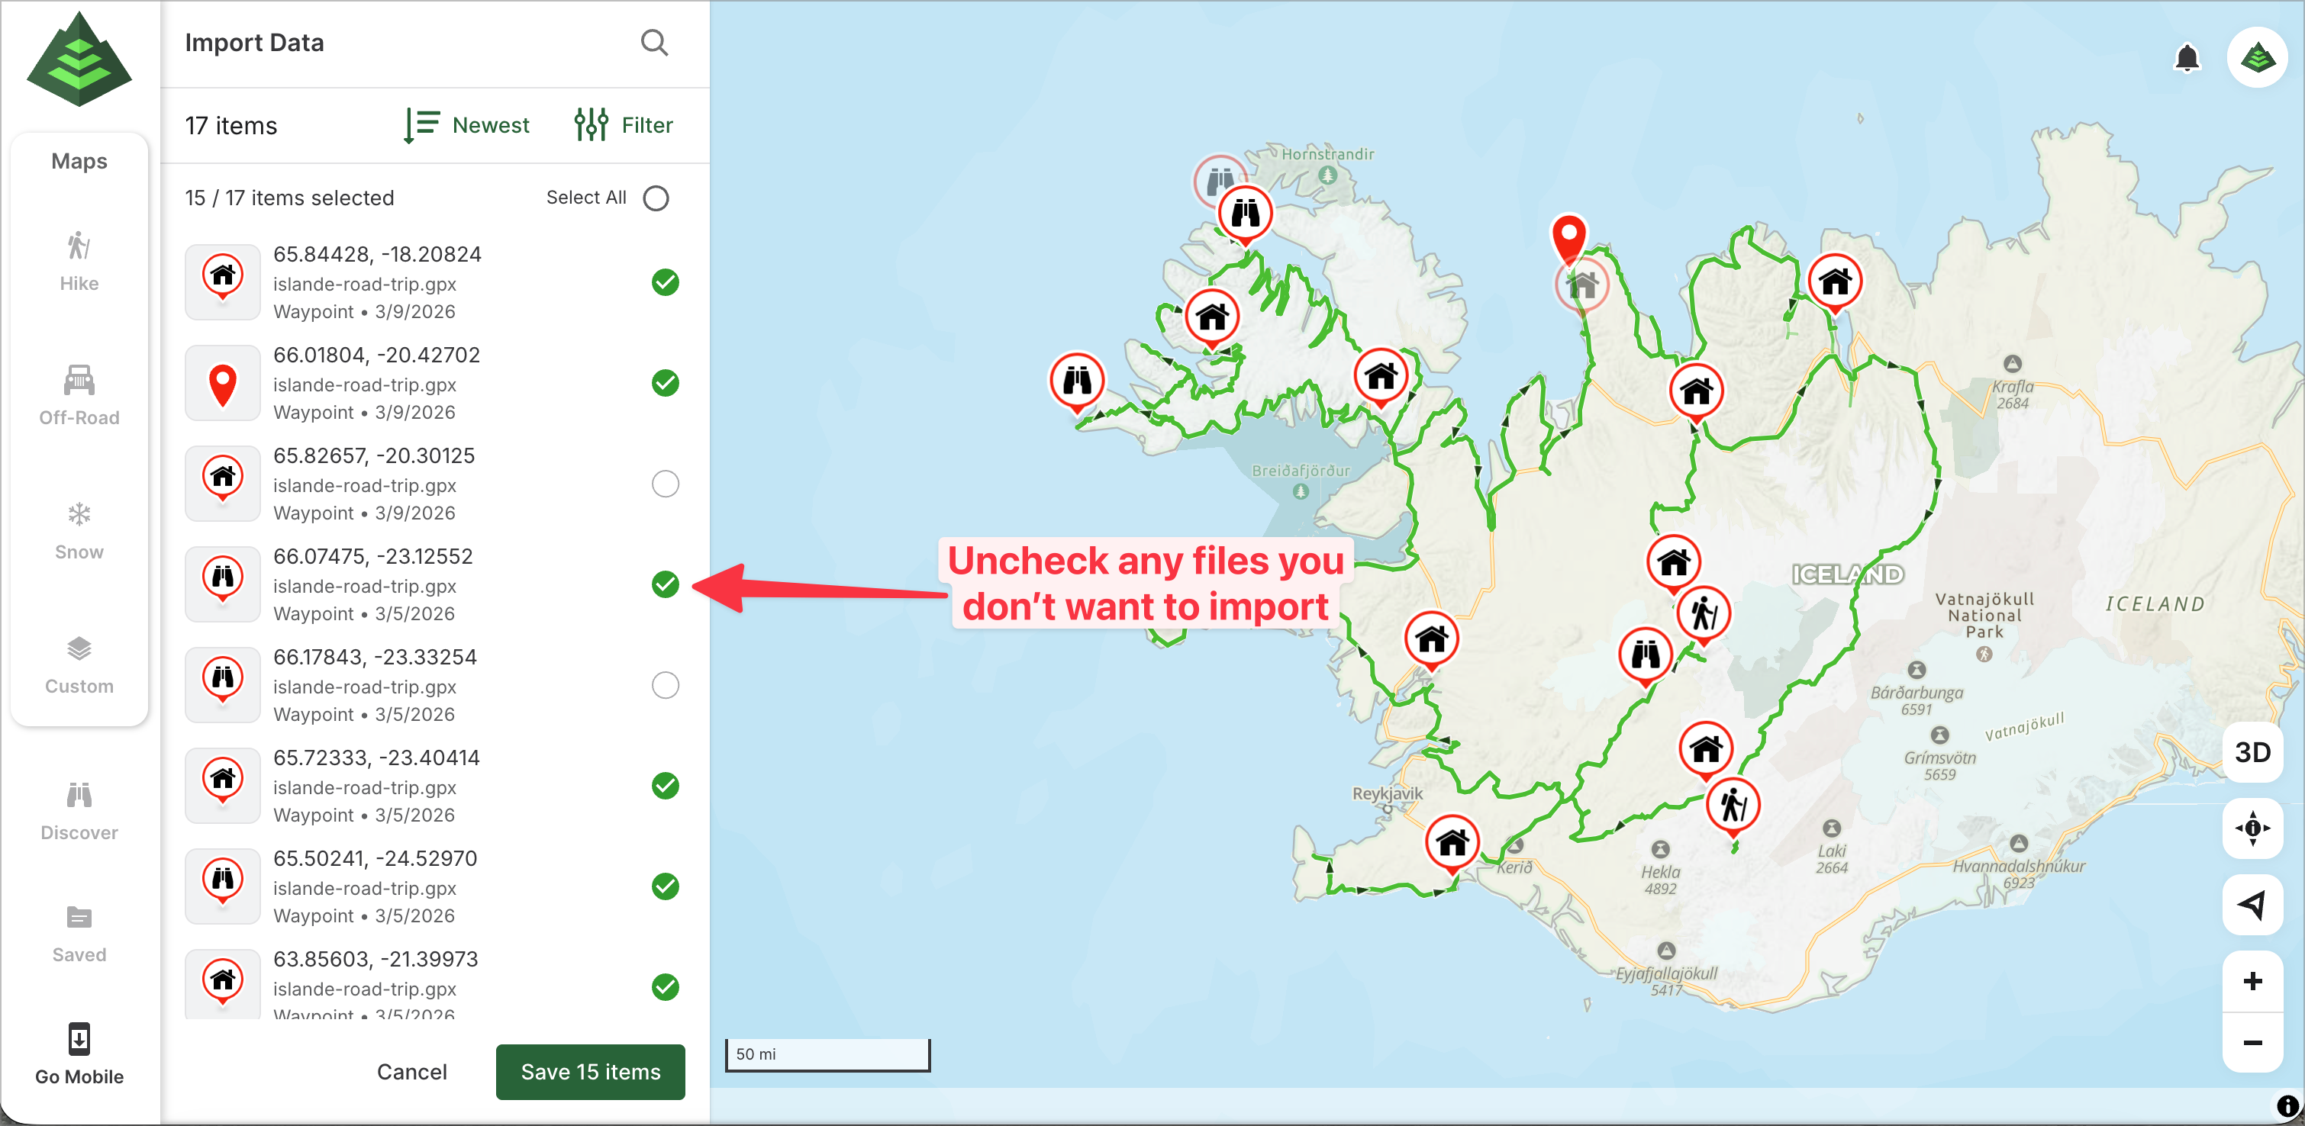Cancel the data import
The width and height of the screenshot is (2305, 1126).
tap(411, 1071)
